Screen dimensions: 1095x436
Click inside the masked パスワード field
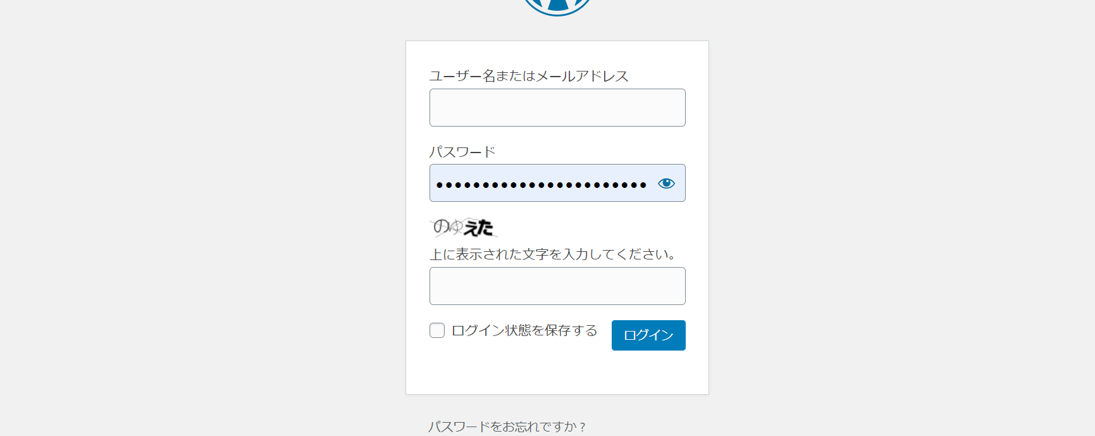[x=541, y=184]
